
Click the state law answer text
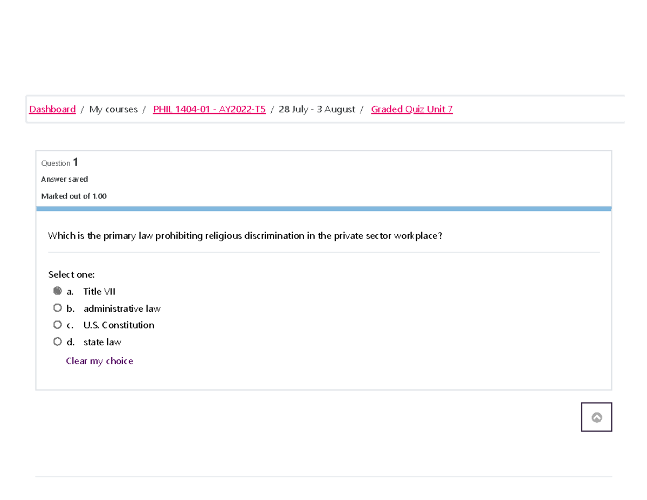click(102, 342)
